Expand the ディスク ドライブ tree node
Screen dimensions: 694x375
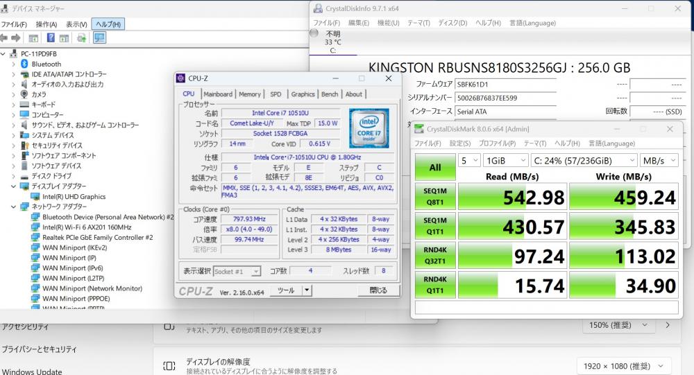(14, 176)
